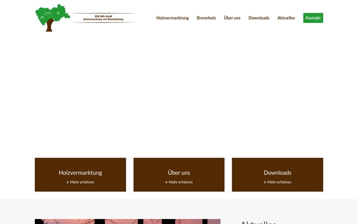This screenshot has height=224, width=358.
Task: Open Downloads in the top navigation
Action: [259, 18]
